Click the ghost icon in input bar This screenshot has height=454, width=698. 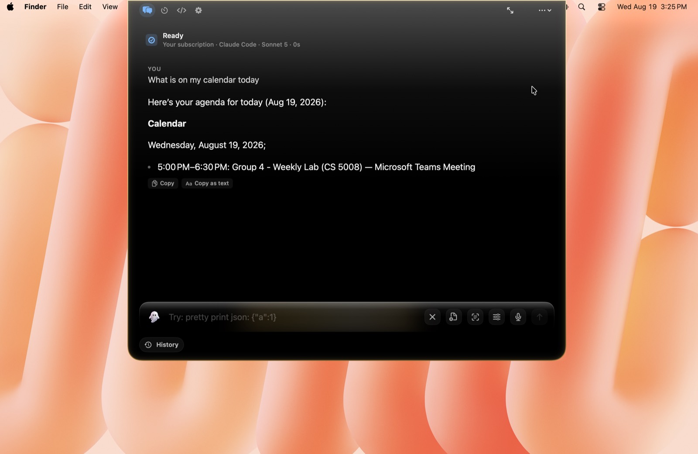[154, 317]
